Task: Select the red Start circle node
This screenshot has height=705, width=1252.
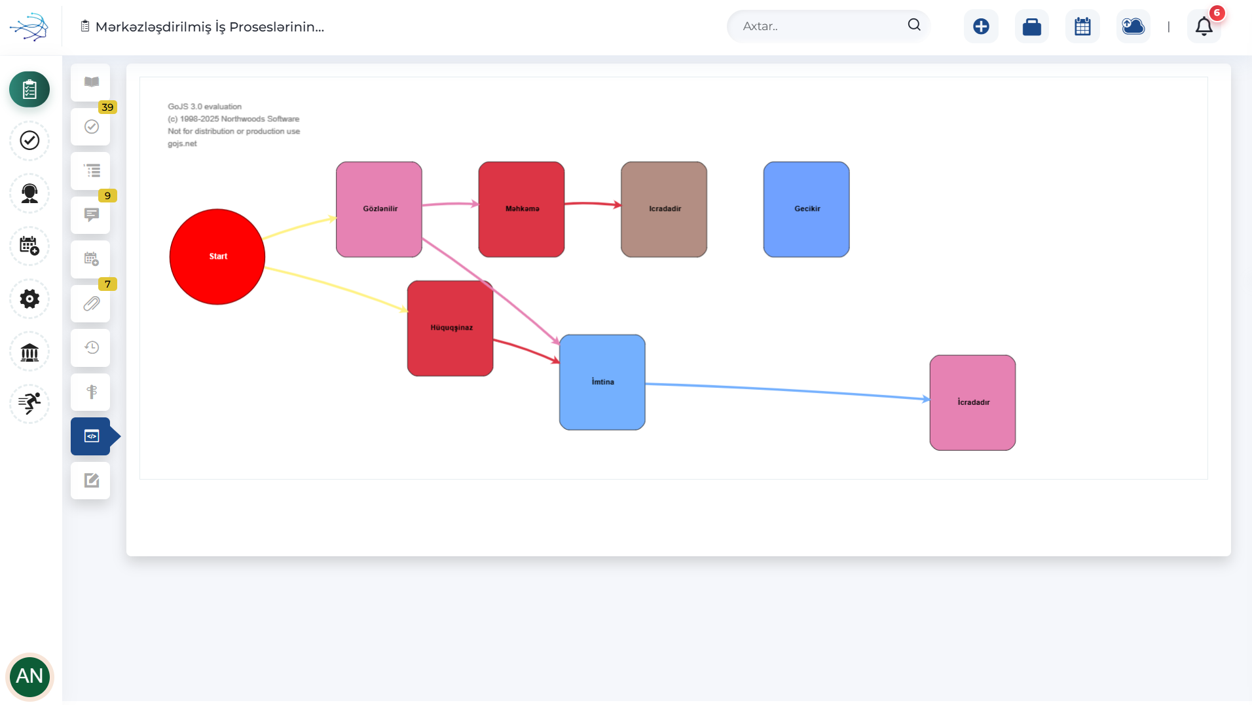Action: coord(217,257)
